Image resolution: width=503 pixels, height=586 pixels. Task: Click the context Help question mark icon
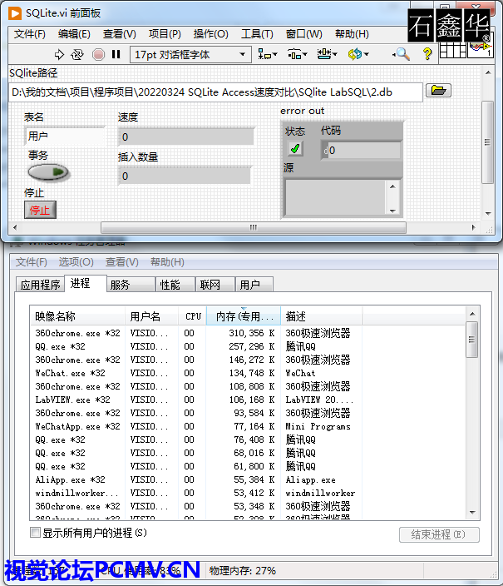[x=427, y=54]
